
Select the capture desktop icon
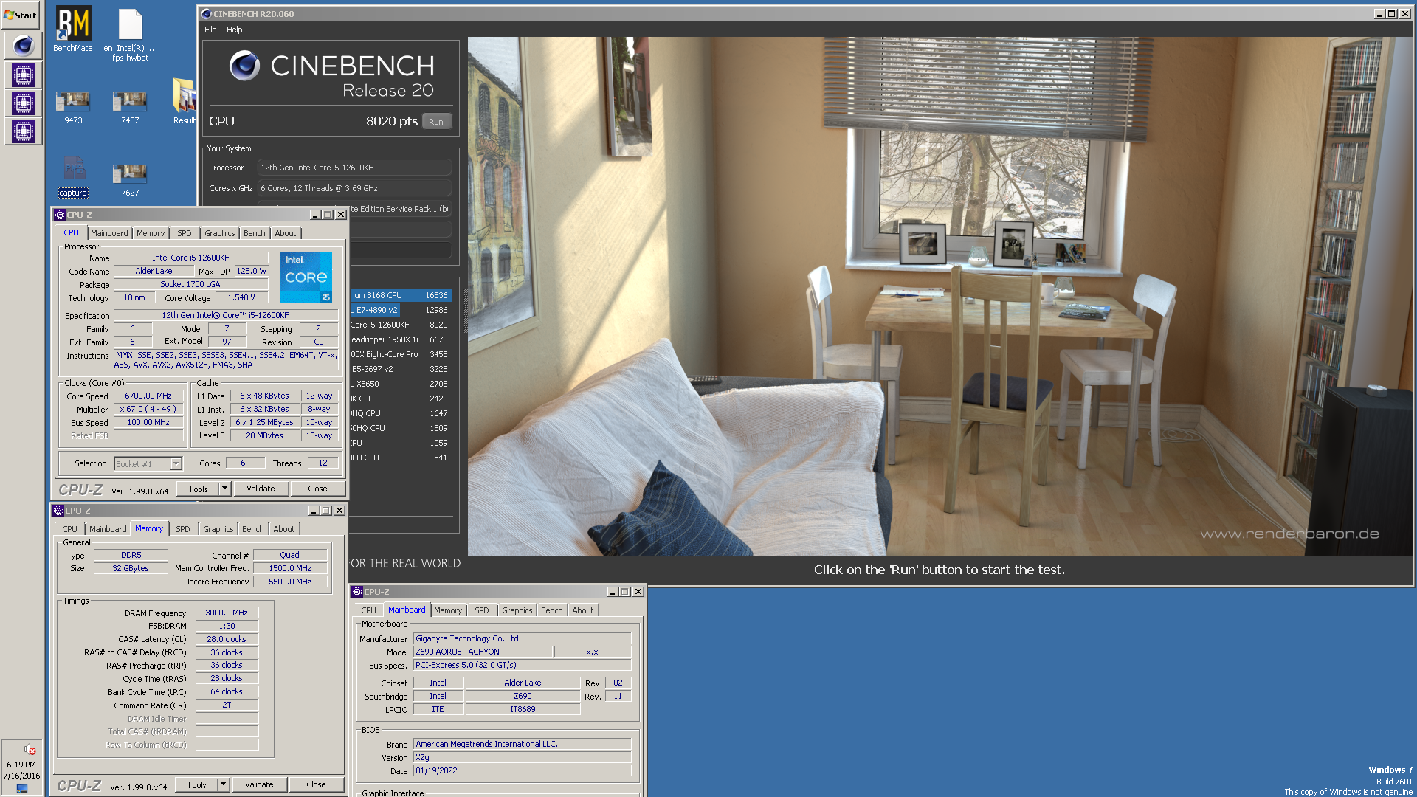[73, 177]
